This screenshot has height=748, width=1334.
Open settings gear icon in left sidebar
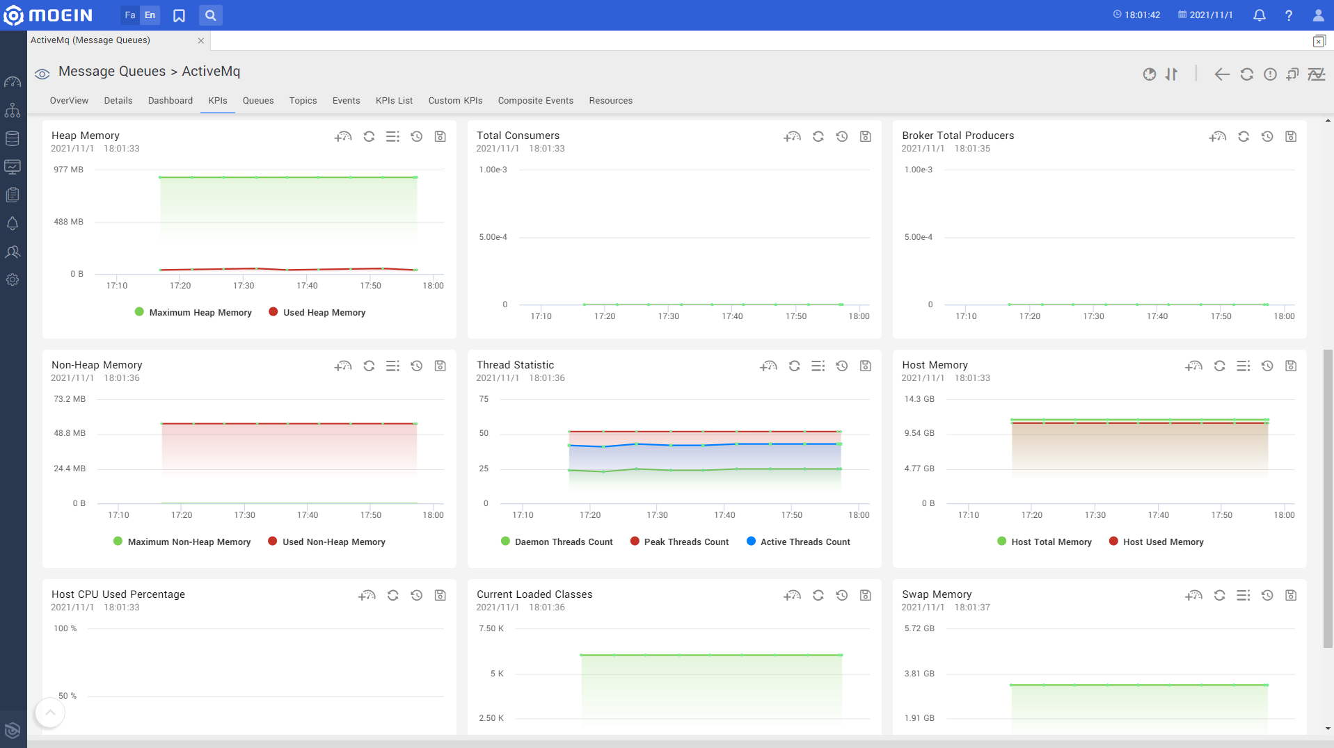(13, 280)
